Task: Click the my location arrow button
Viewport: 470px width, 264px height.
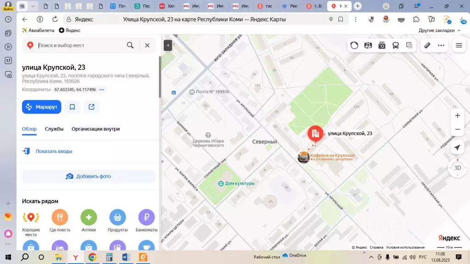Action: coord(457,148)
